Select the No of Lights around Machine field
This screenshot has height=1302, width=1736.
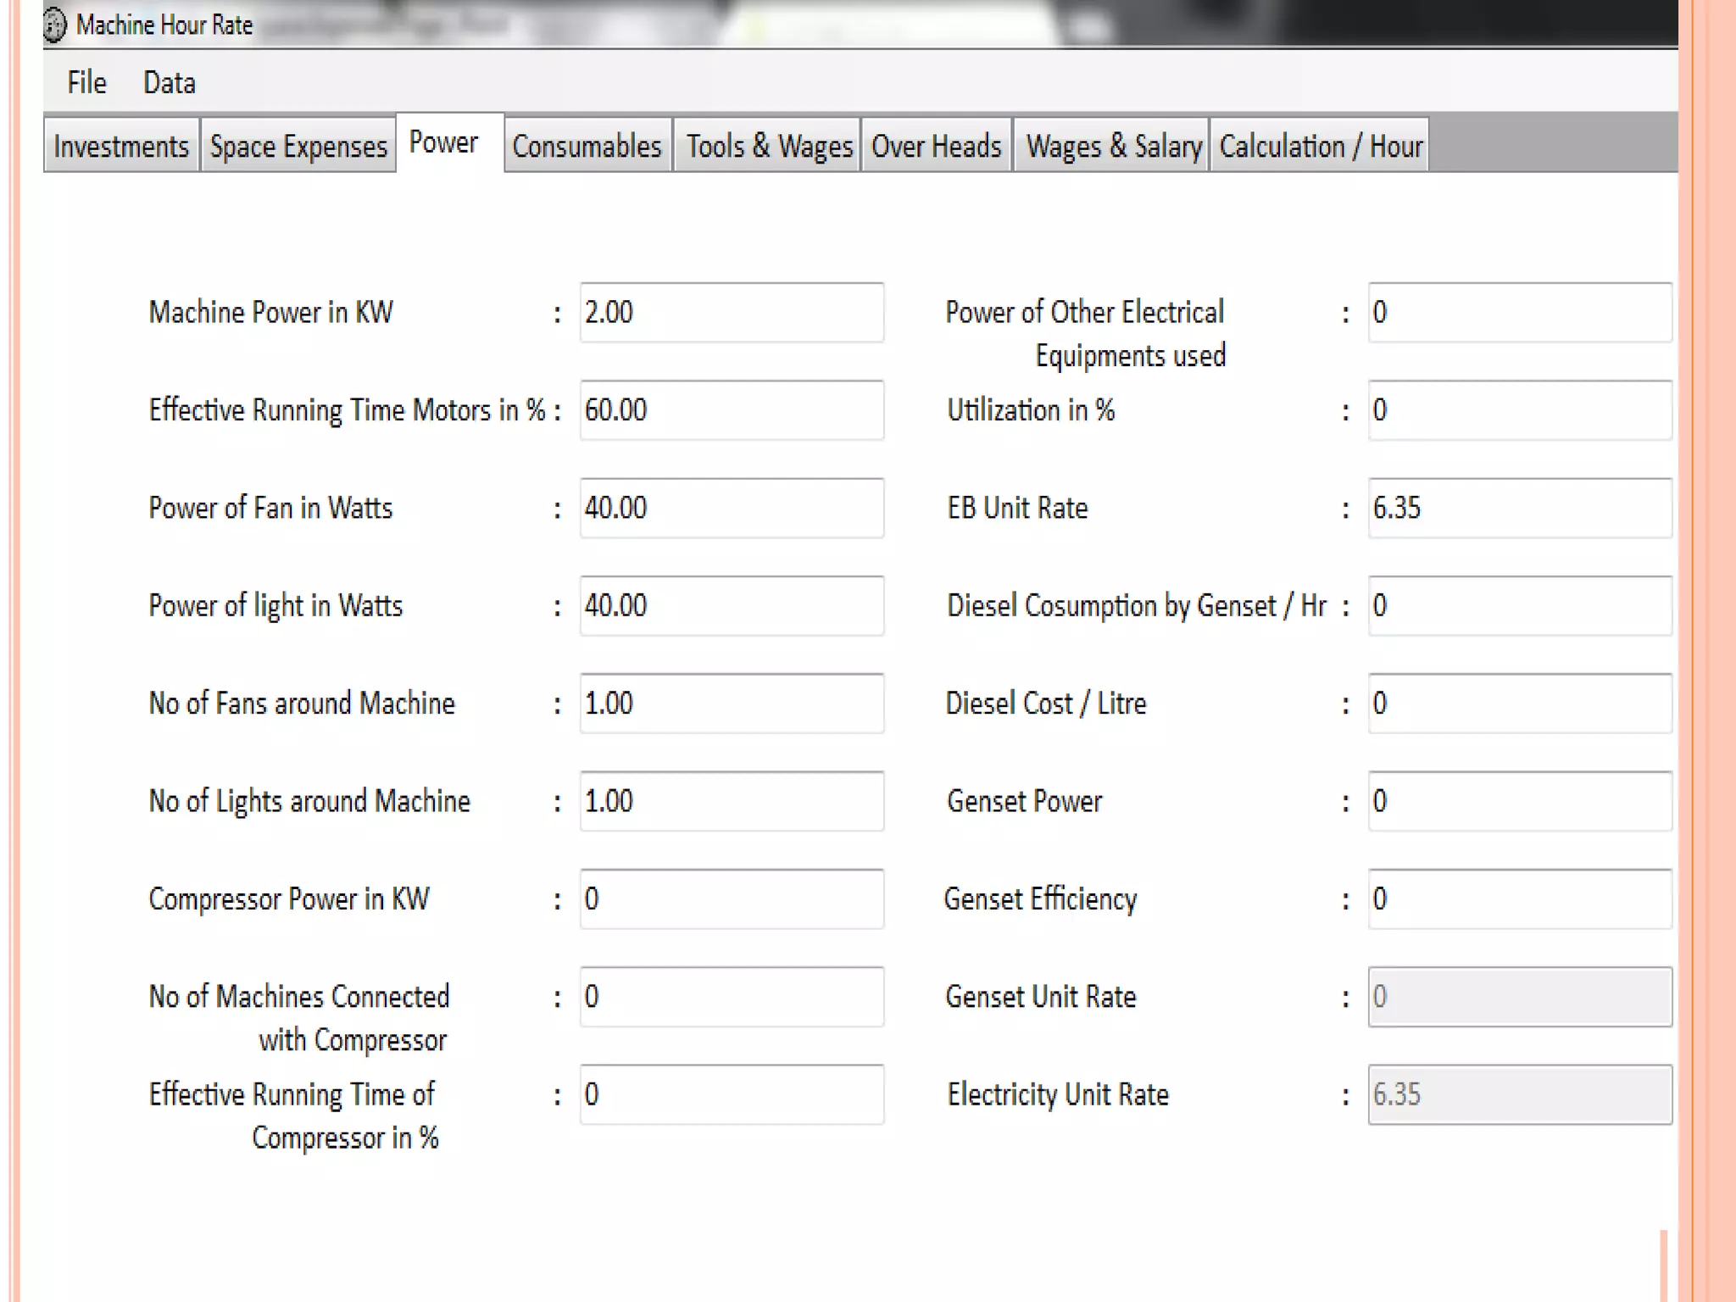point(731,801)
